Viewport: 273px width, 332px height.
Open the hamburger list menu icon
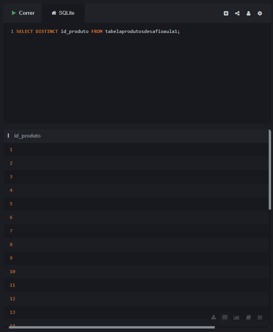260,317
